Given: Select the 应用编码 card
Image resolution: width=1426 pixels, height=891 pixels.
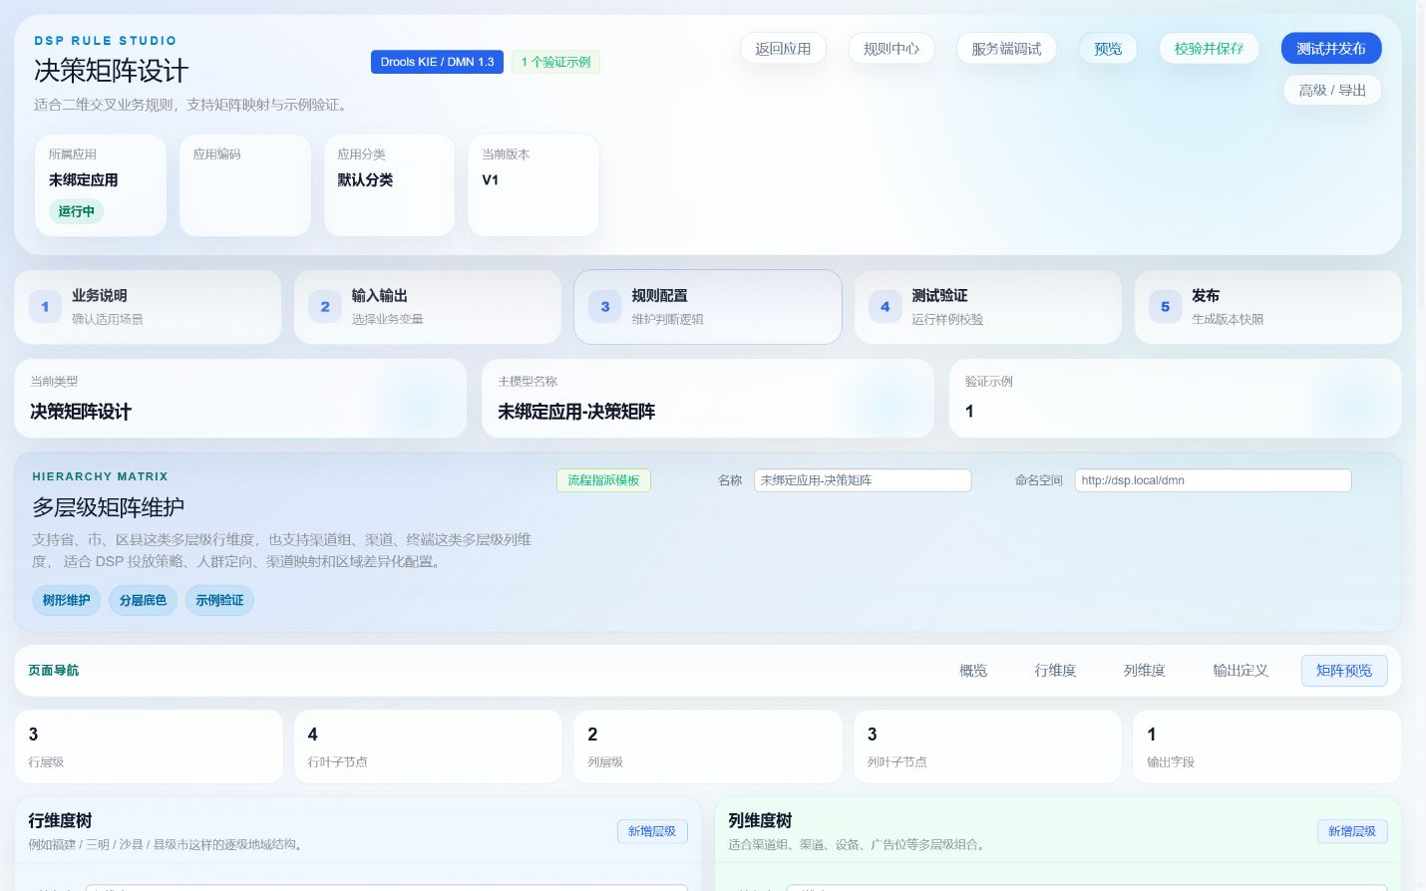Looking at the screenshot, I should pyautogui.click(x=245, y=185).
